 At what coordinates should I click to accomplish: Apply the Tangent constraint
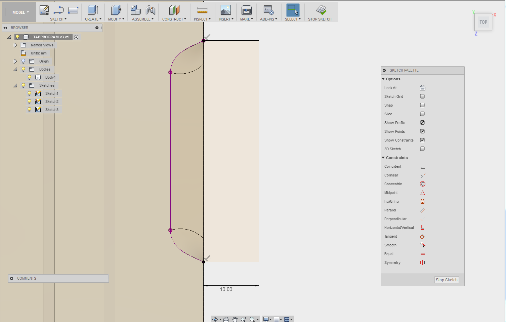tap(423, 236)
